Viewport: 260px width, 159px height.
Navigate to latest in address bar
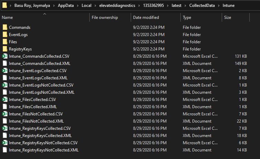click(x=177, y=5)
